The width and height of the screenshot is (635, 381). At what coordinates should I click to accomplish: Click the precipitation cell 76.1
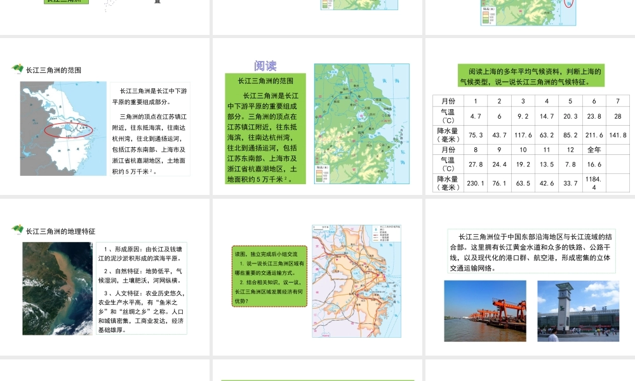[x=499, y=183]
